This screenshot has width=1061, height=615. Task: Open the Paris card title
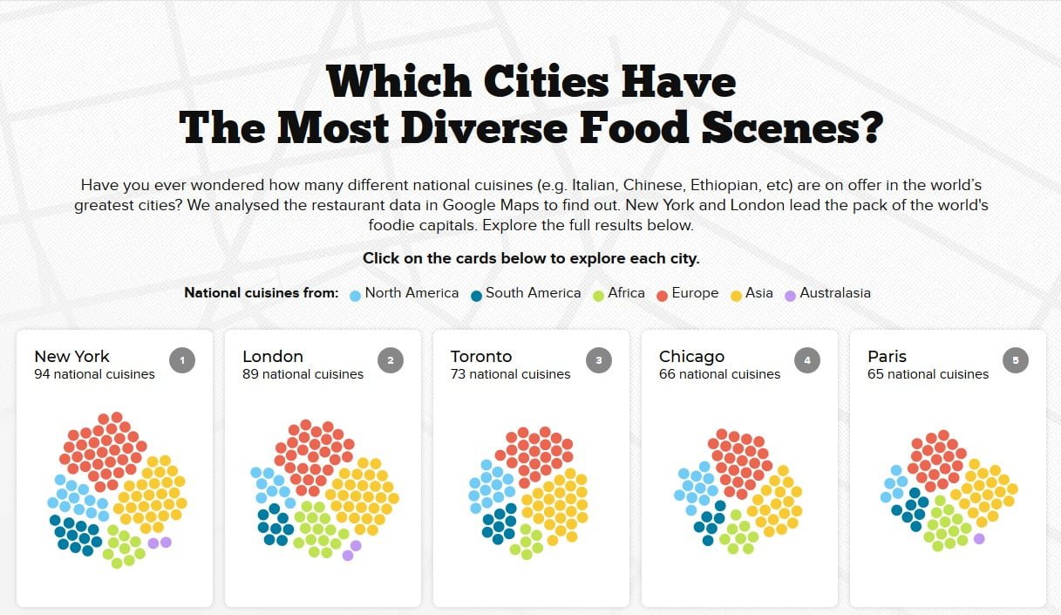(887, 356)
